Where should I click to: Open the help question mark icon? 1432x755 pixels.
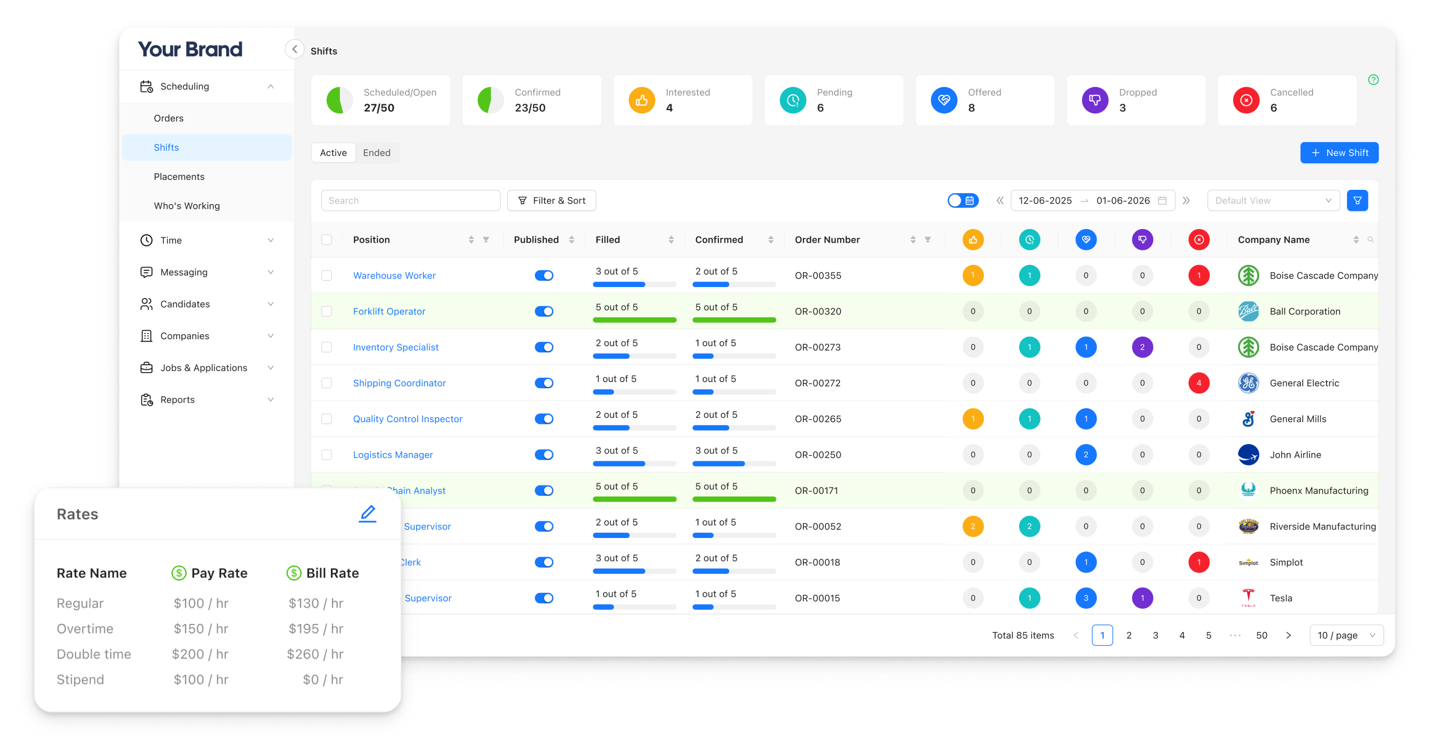pos(1373,80)
